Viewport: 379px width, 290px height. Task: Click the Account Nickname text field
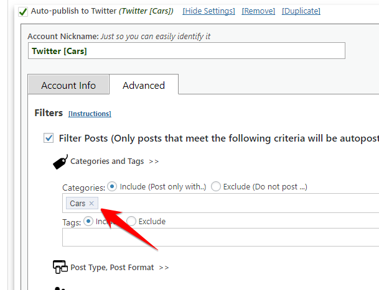pos(186,51)
